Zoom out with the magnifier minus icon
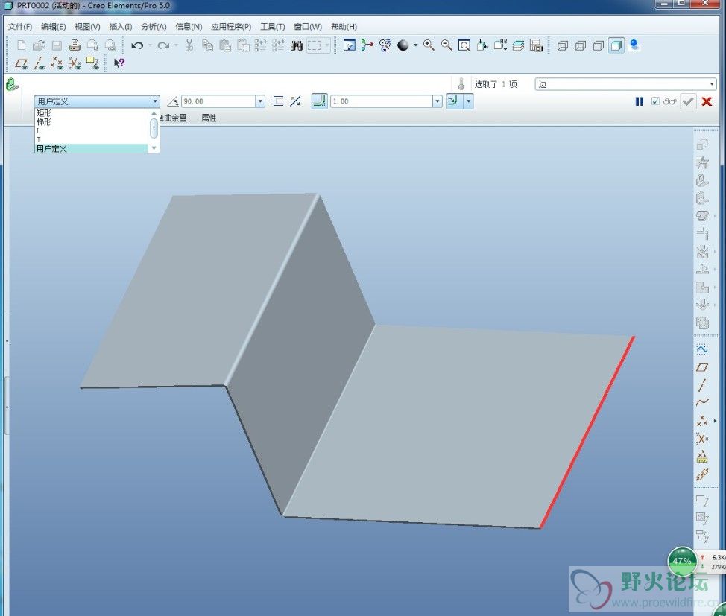 coord(446,45)
